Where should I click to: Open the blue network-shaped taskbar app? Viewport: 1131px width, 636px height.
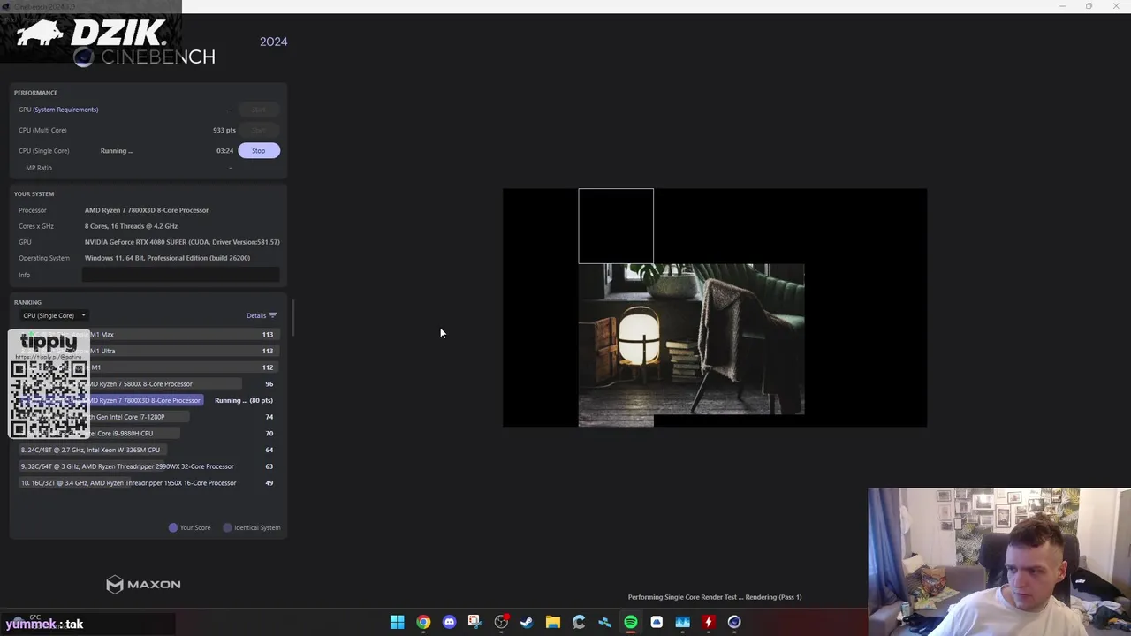point(604,622)
